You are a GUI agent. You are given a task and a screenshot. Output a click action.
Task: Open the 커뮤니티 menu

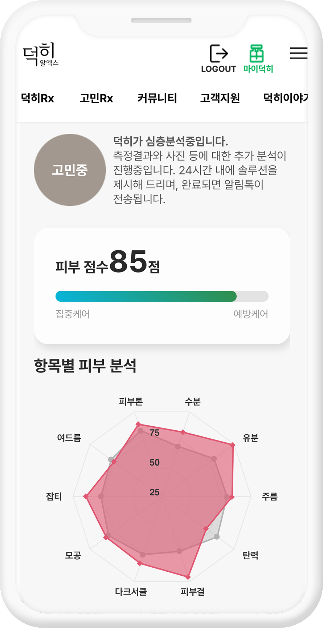tap(157, 98)
